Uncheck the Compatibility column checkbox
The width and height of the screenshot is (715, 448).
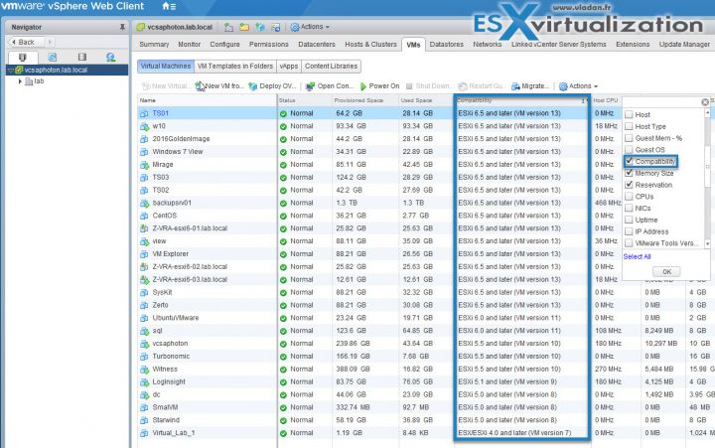(x=629, y=161)
